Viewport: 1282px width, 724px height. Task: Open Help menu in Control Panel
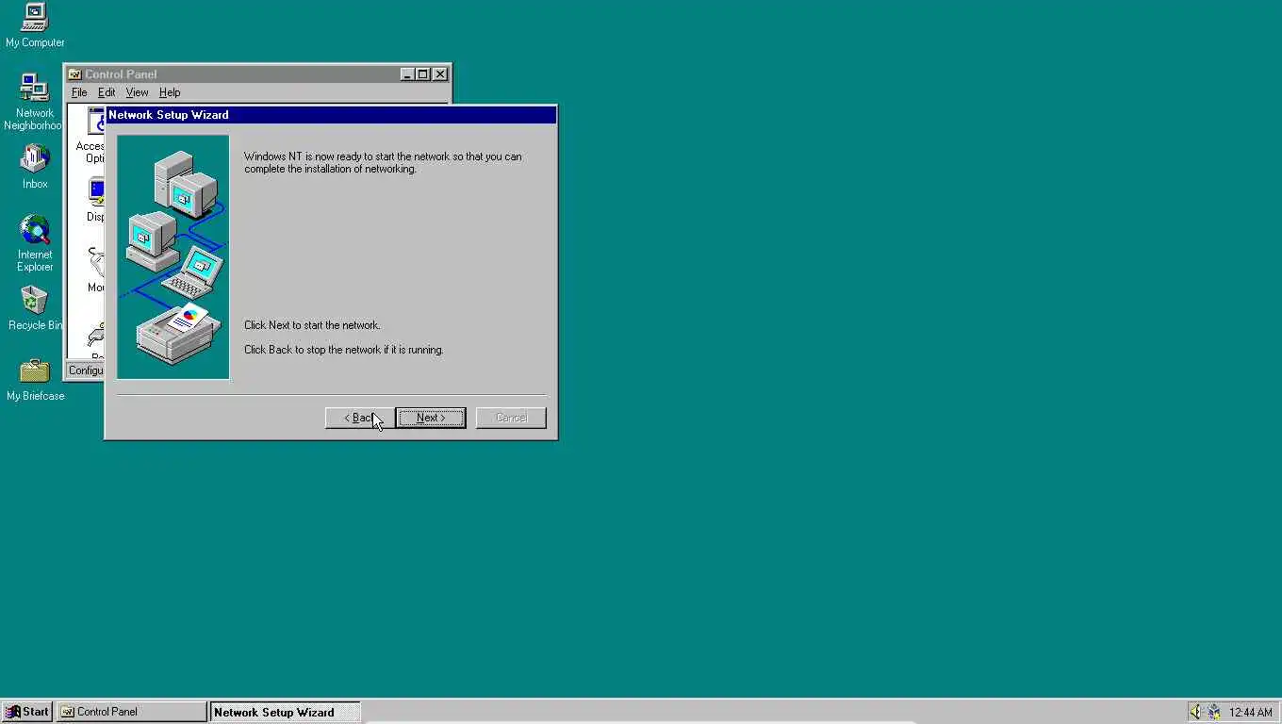[170, 92]
